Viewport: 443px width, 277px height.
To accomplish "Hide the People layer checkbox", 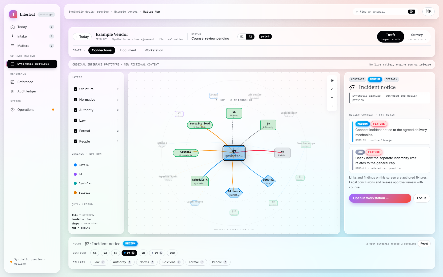I will tap(76, 141).
